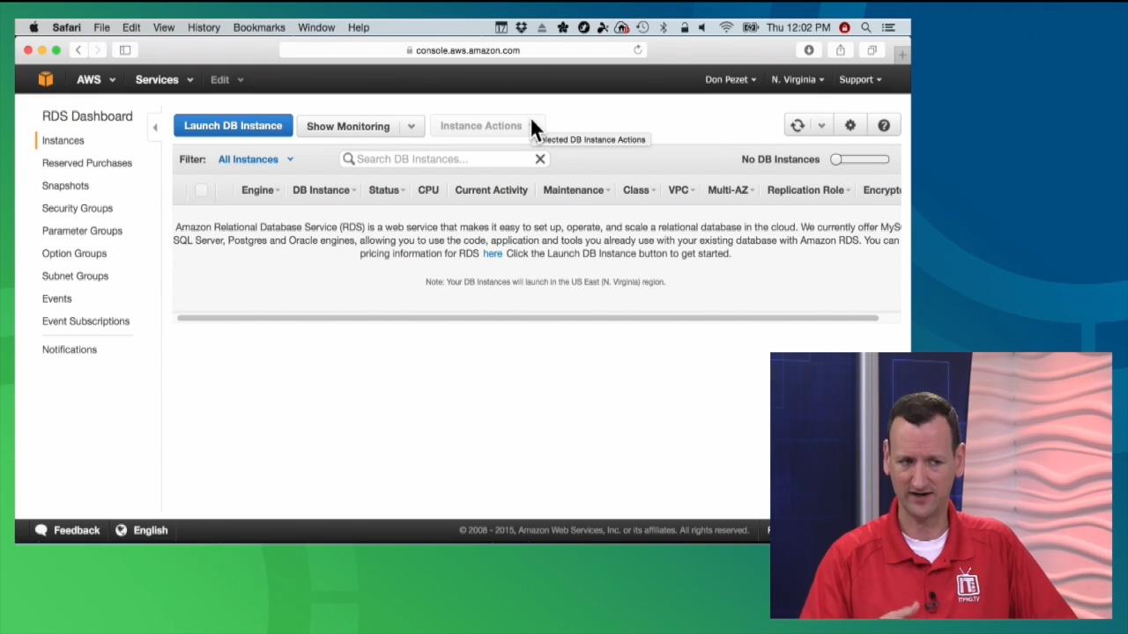1128x634 pixels.
Task: Collapse the RDS sidebar with the arrow icon
Action: pos(155,128)
